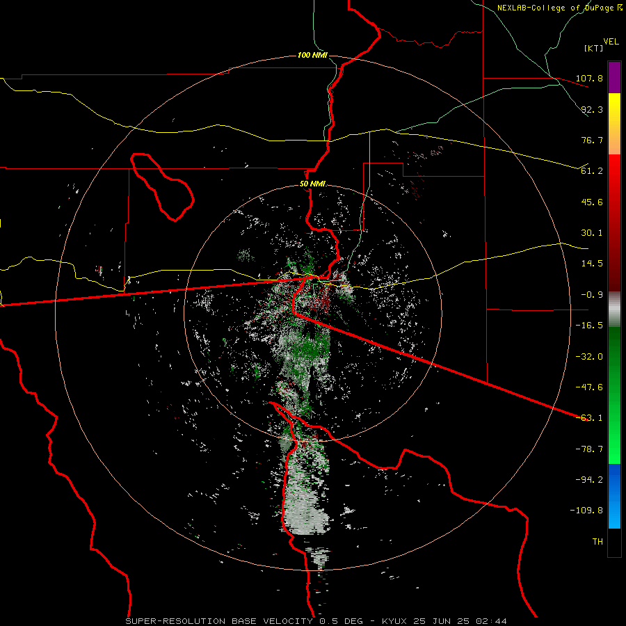Click the -109.8 legend value
The width and height of the screenshot is (626, 626).
586,511
